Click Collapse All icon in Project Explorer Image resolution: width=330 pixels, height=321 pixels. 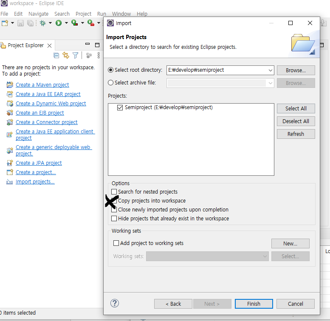pos(56,56)
